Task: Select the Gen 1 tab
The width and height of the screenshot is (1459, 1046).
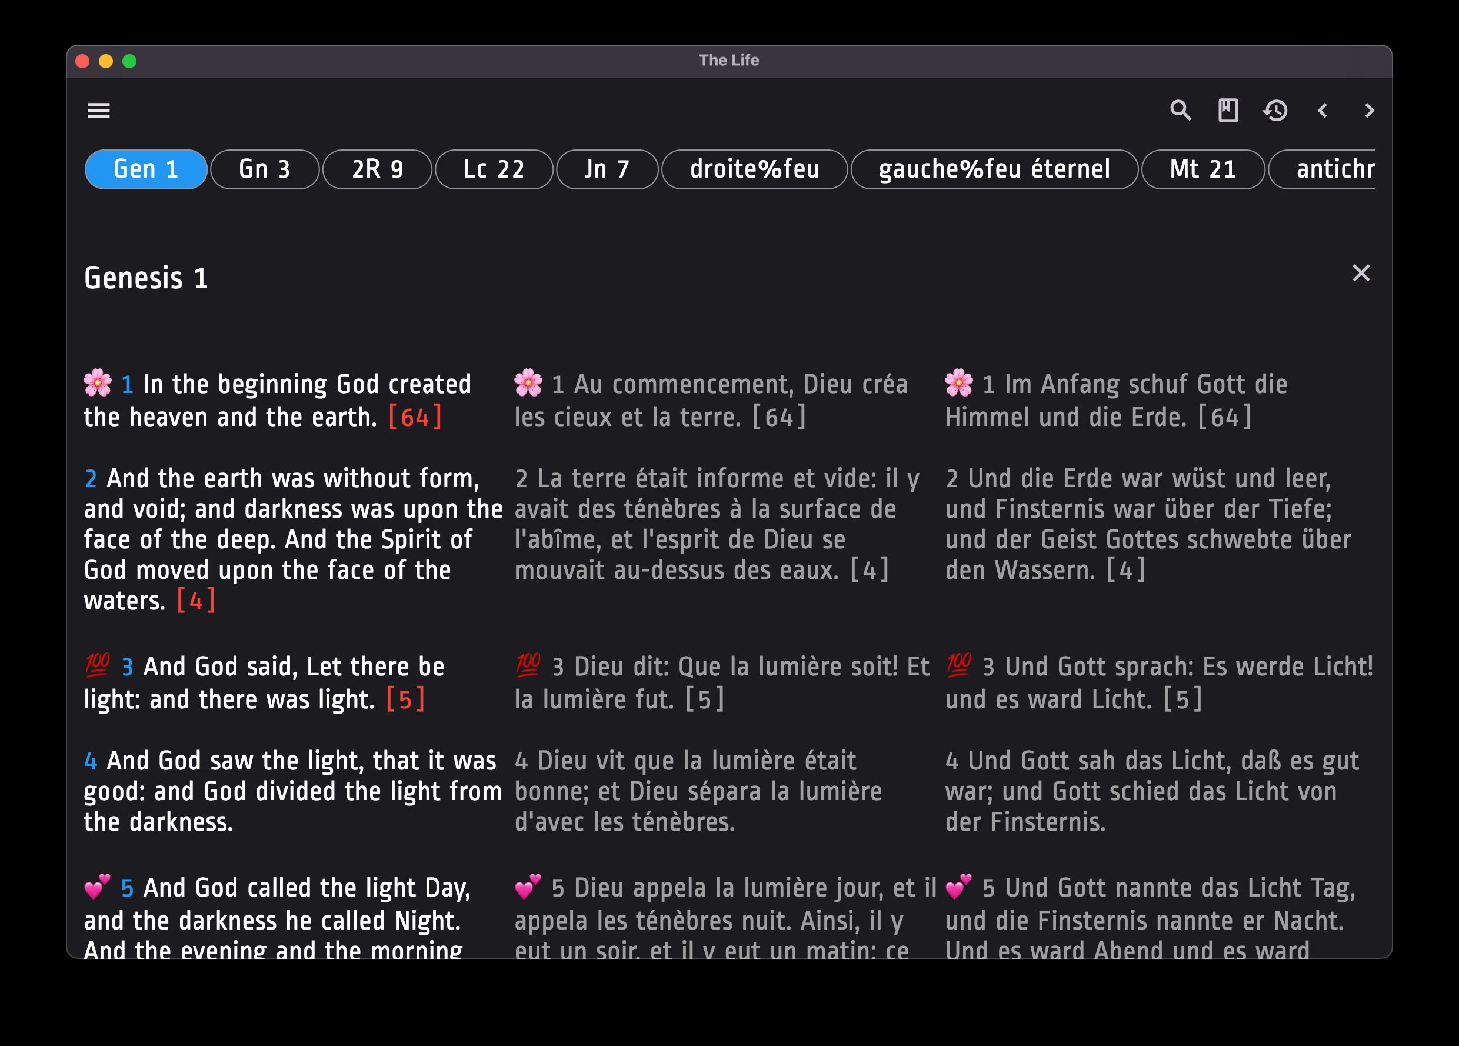Action: pos(146,169)
